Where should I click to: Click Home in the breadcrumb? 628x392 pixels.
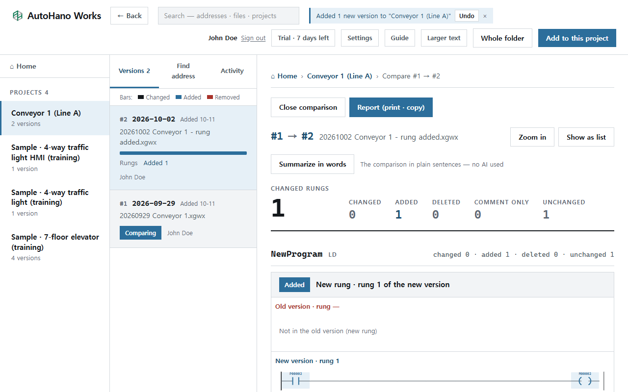[x=284, y=76]
